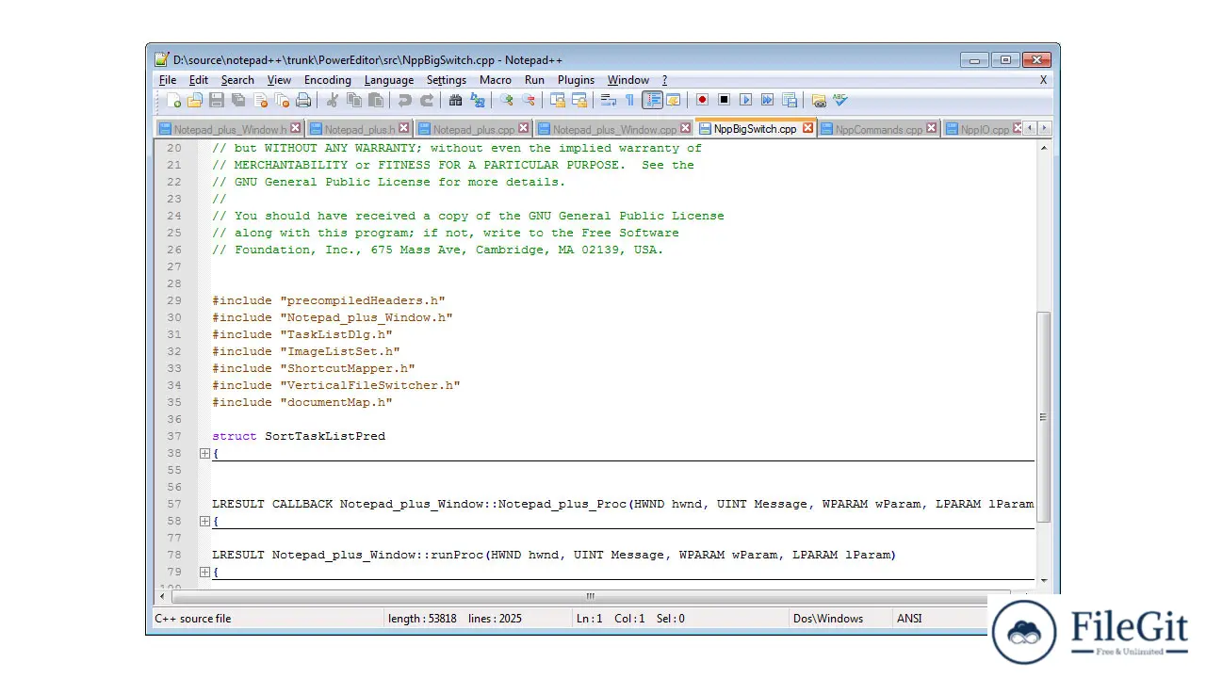Click the spell check ABC icon
This screenshot has height=678, width=1206.
(840, 100)
